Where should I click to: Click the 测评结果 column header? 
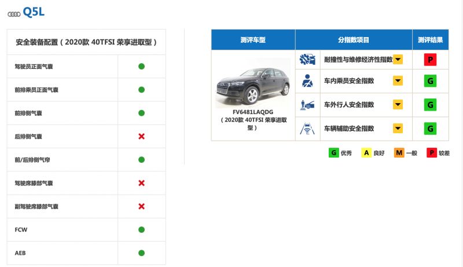(431, 40)
